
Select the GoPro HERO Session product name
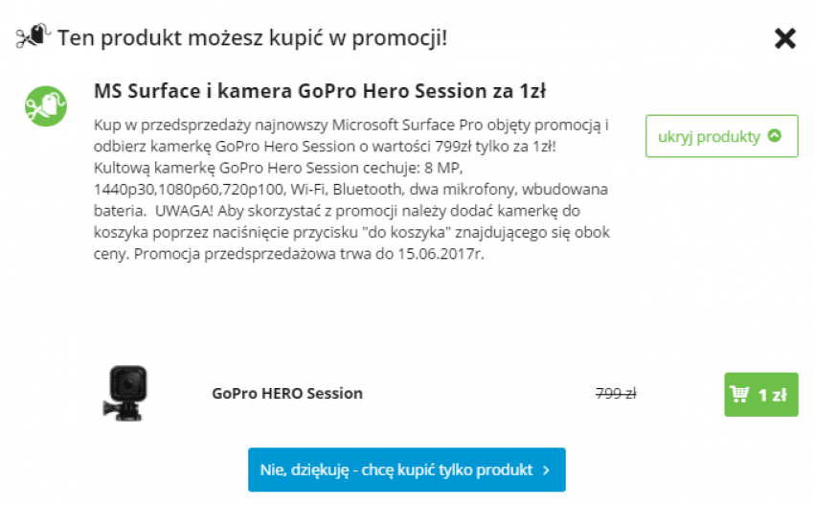click(x=287, y=393)
